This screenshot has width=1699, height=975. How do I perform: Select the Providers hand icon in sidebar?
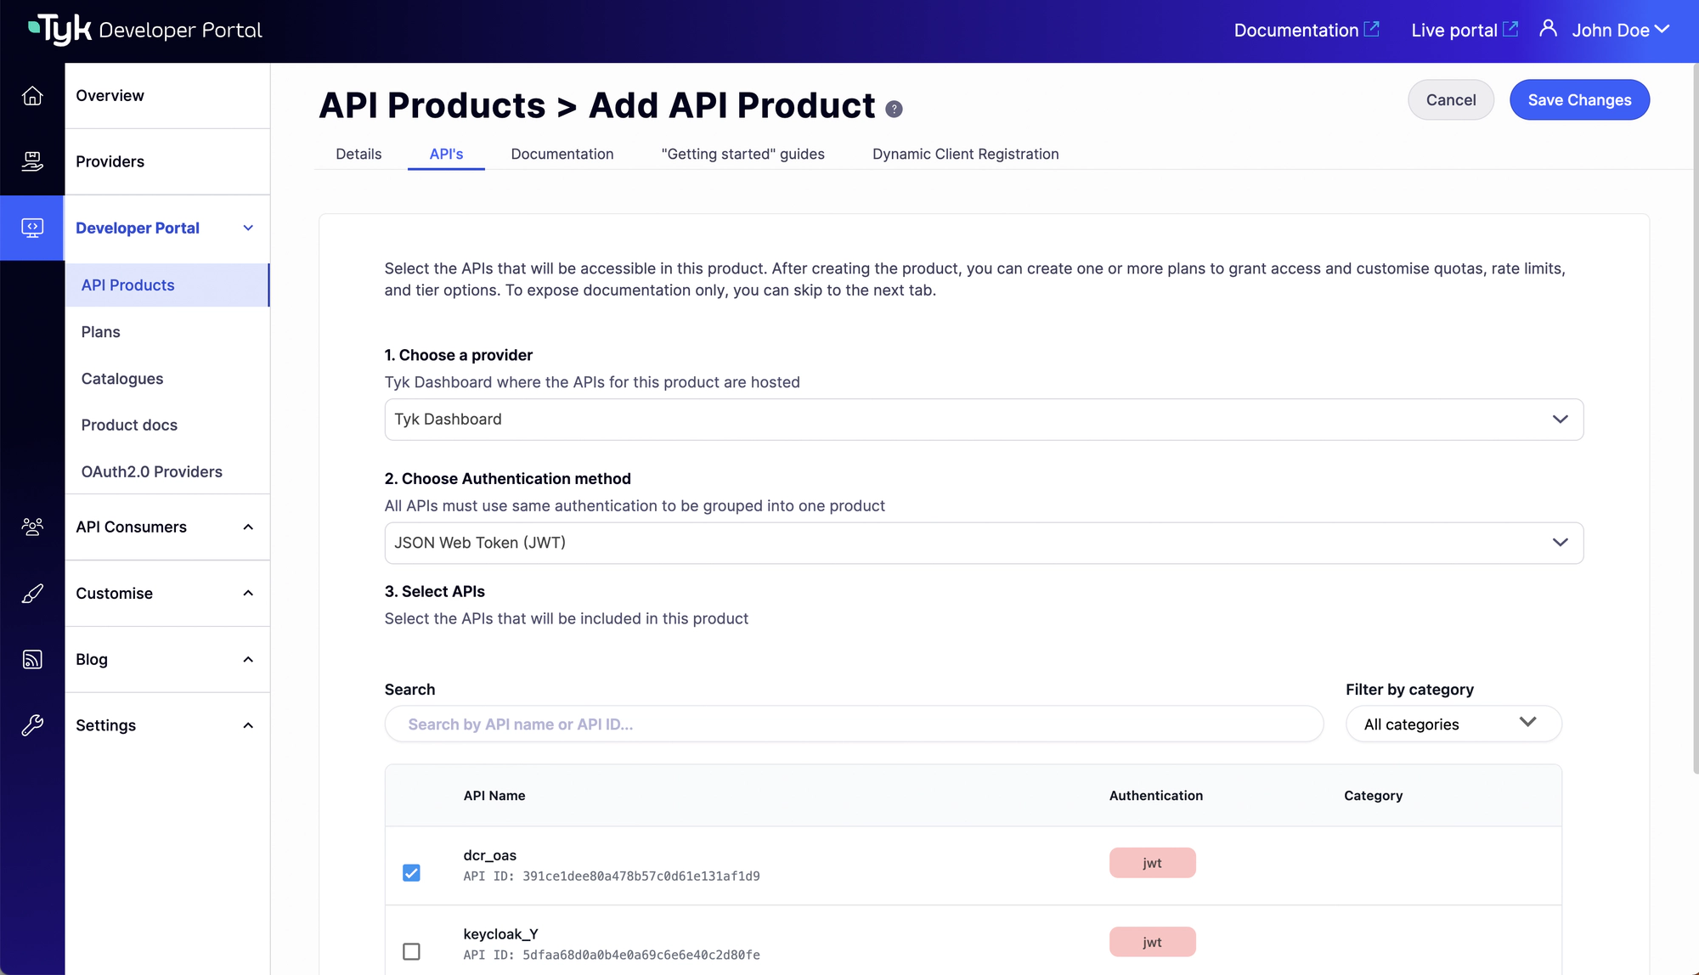coord(32,161)
